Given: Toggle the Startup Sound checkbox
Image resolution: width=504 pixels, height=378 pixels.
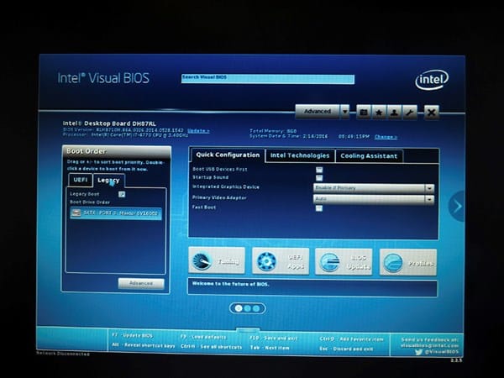Looking at the screenshot, I should (319, 178).
